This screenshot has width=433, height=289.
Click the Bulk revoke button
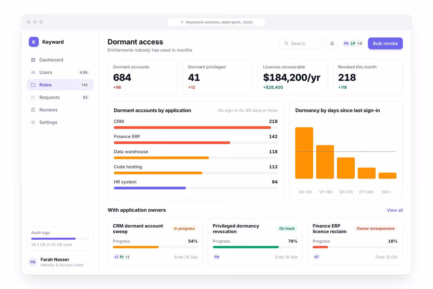385,43
